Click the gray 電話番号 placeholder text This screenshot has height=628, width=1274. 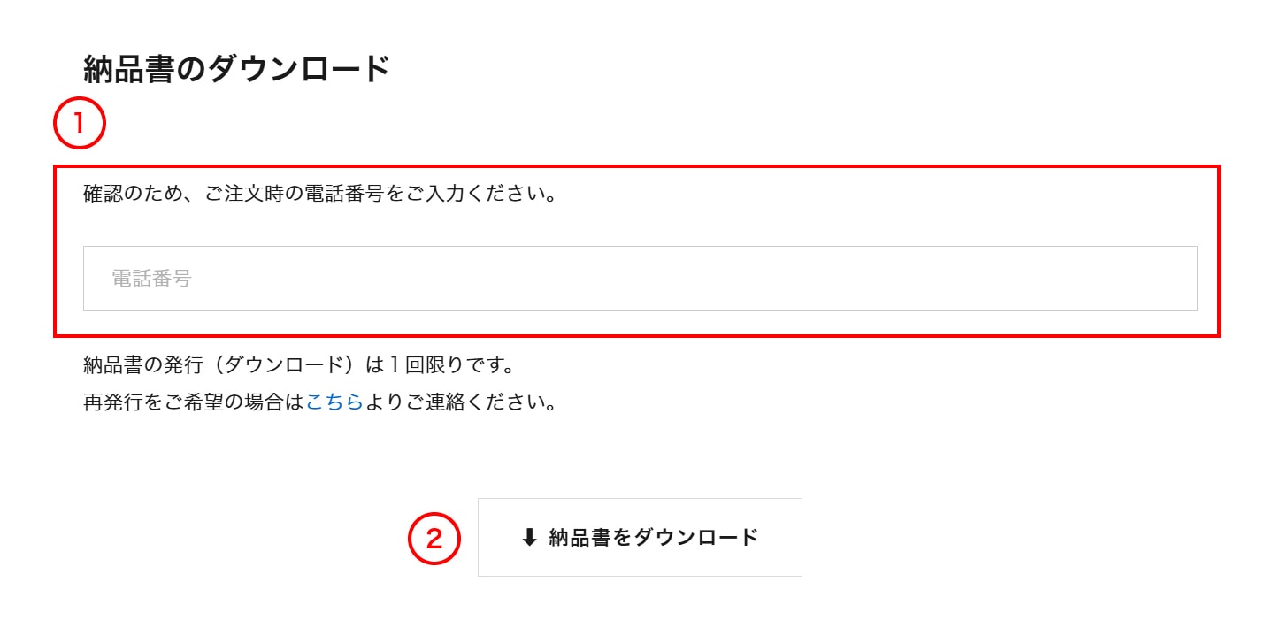(151, 279)
